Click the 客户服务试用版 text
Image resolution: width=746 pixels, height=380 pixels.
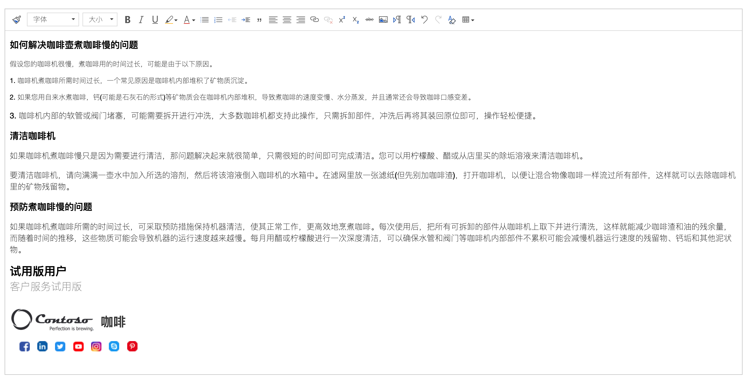pos(46,287)
